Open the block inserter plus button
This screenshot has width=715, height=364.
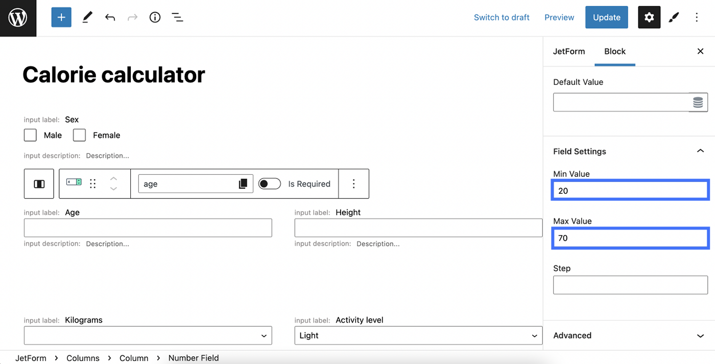(x=61, y=17)
